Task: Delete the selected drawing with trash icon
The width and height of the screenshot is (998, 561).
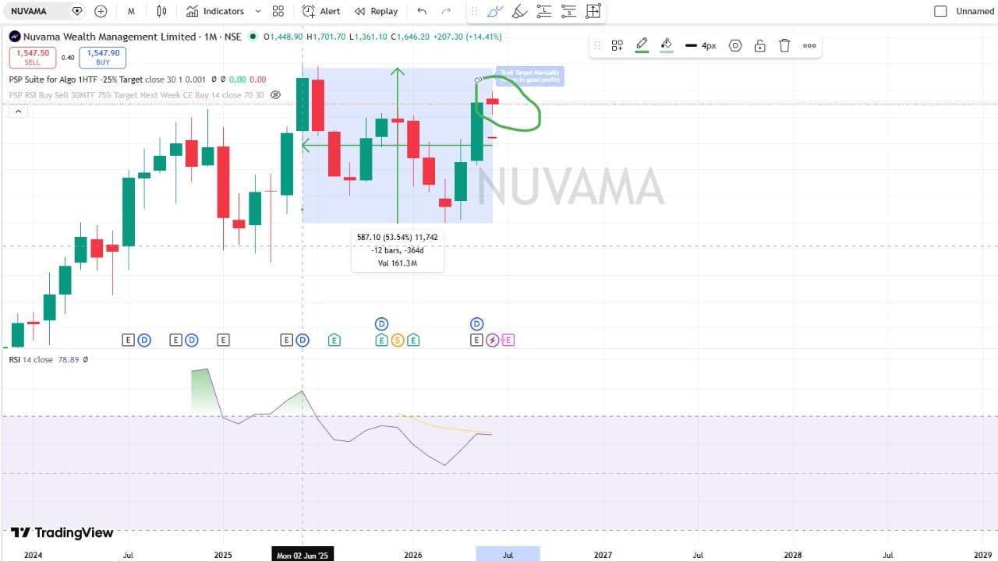Action: (x=784, y=45)
